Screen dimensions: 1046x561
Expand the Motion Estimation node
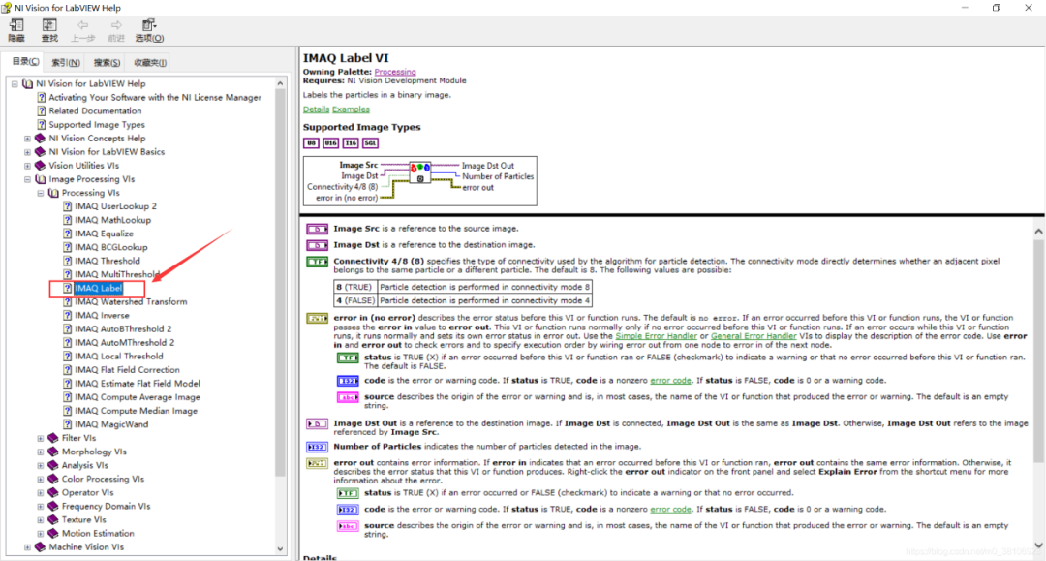coord(41,534)
